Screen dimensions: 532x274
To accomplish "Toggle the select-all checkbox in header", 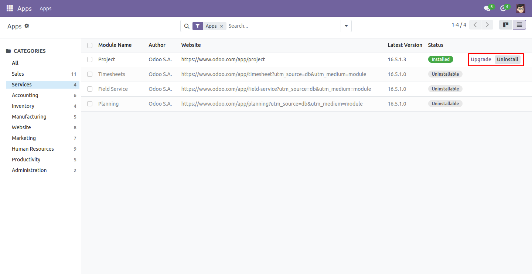I will [90, 45].
